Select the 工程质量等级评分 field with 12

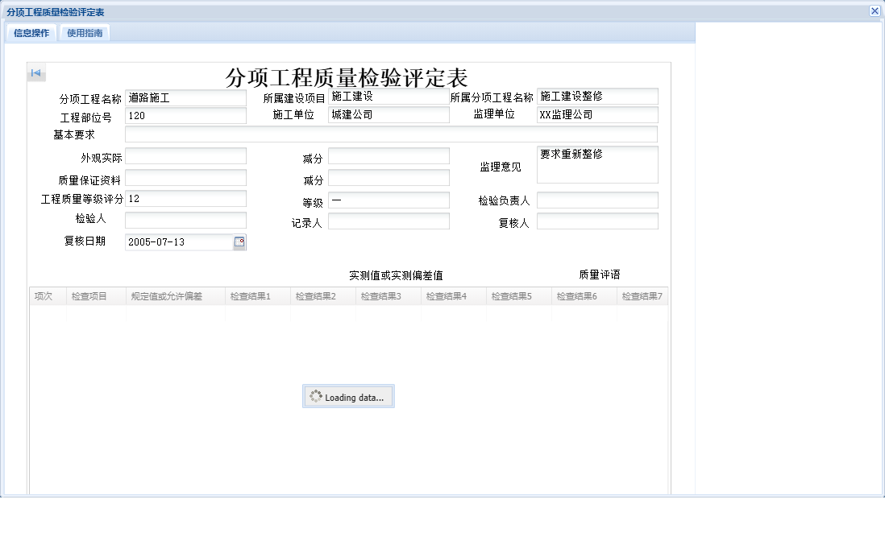[185, 199]
